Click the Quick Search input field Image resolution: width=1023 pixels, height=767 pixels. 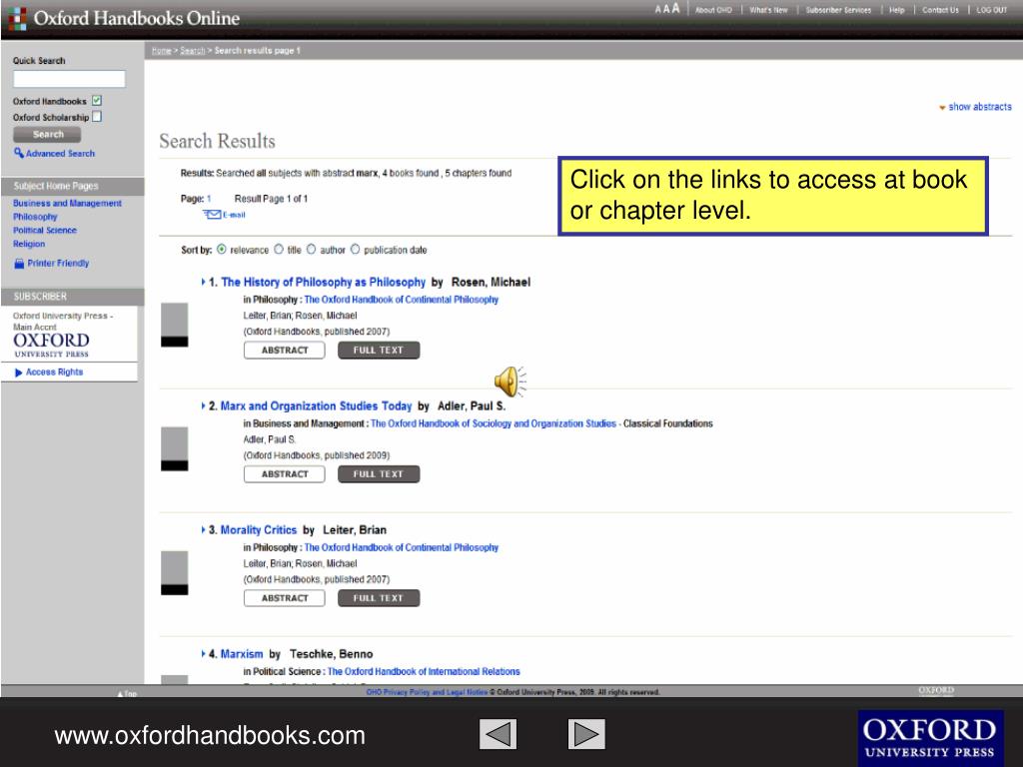click(69, 79)
